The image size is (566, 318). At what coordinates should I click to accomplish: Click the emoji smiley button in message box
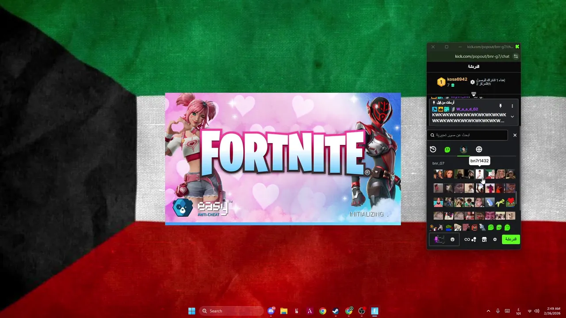point(452,239)
